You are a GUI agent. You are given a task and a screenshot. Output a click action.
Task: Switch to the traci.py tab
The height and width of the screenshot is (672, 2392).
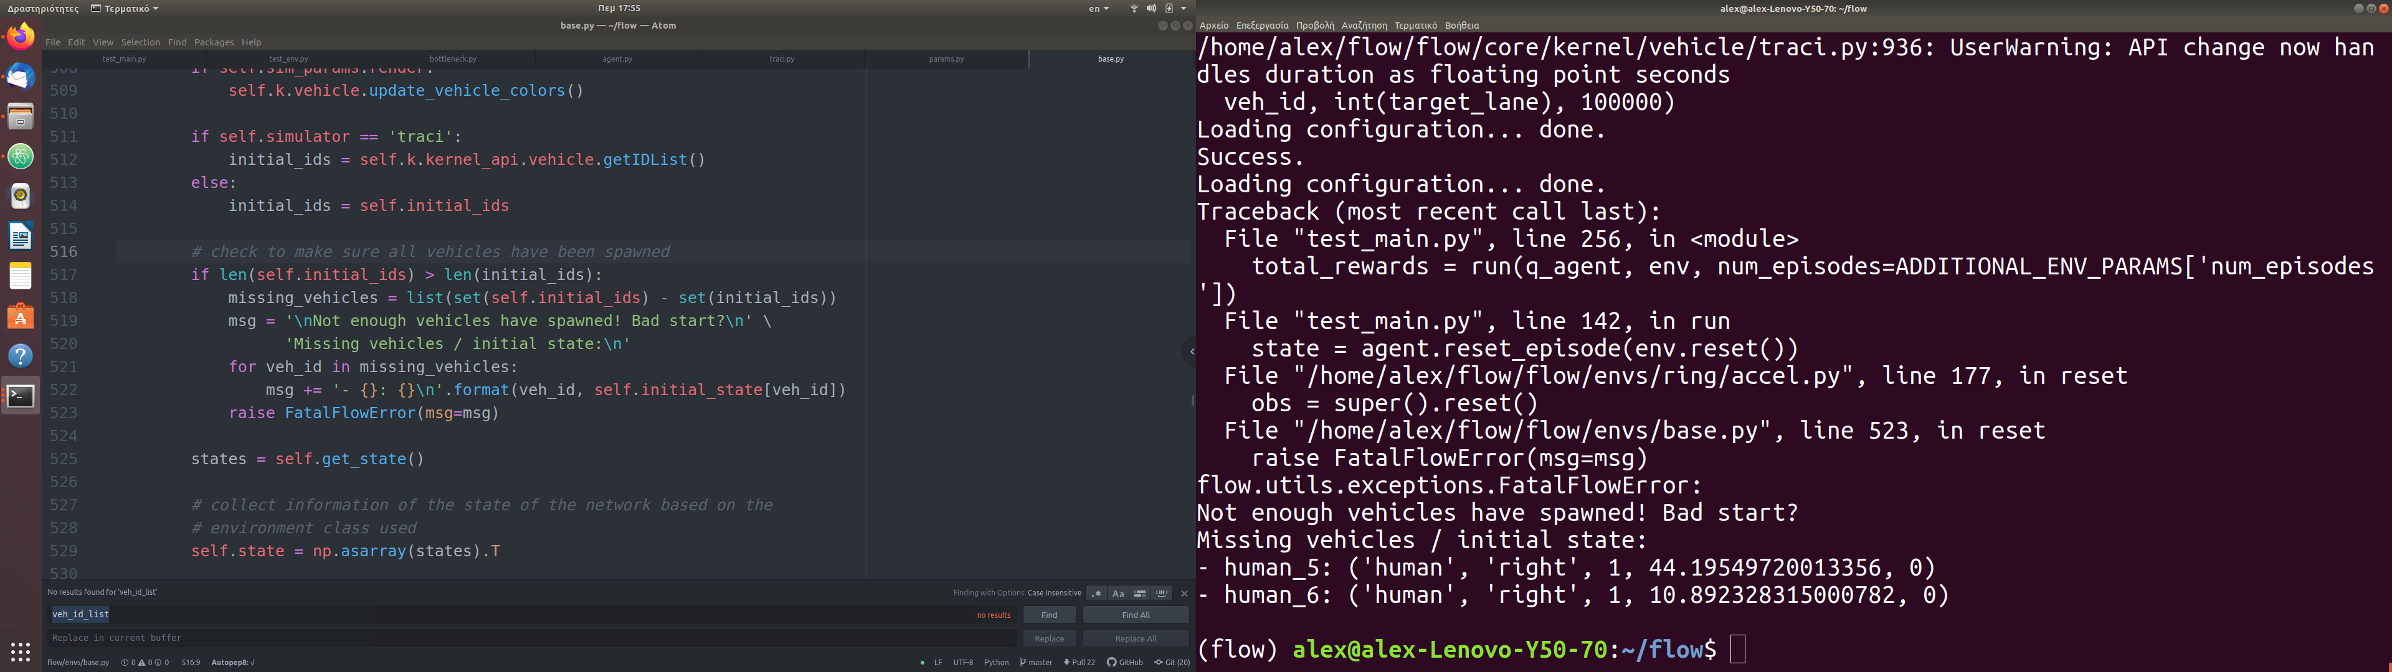781,58
